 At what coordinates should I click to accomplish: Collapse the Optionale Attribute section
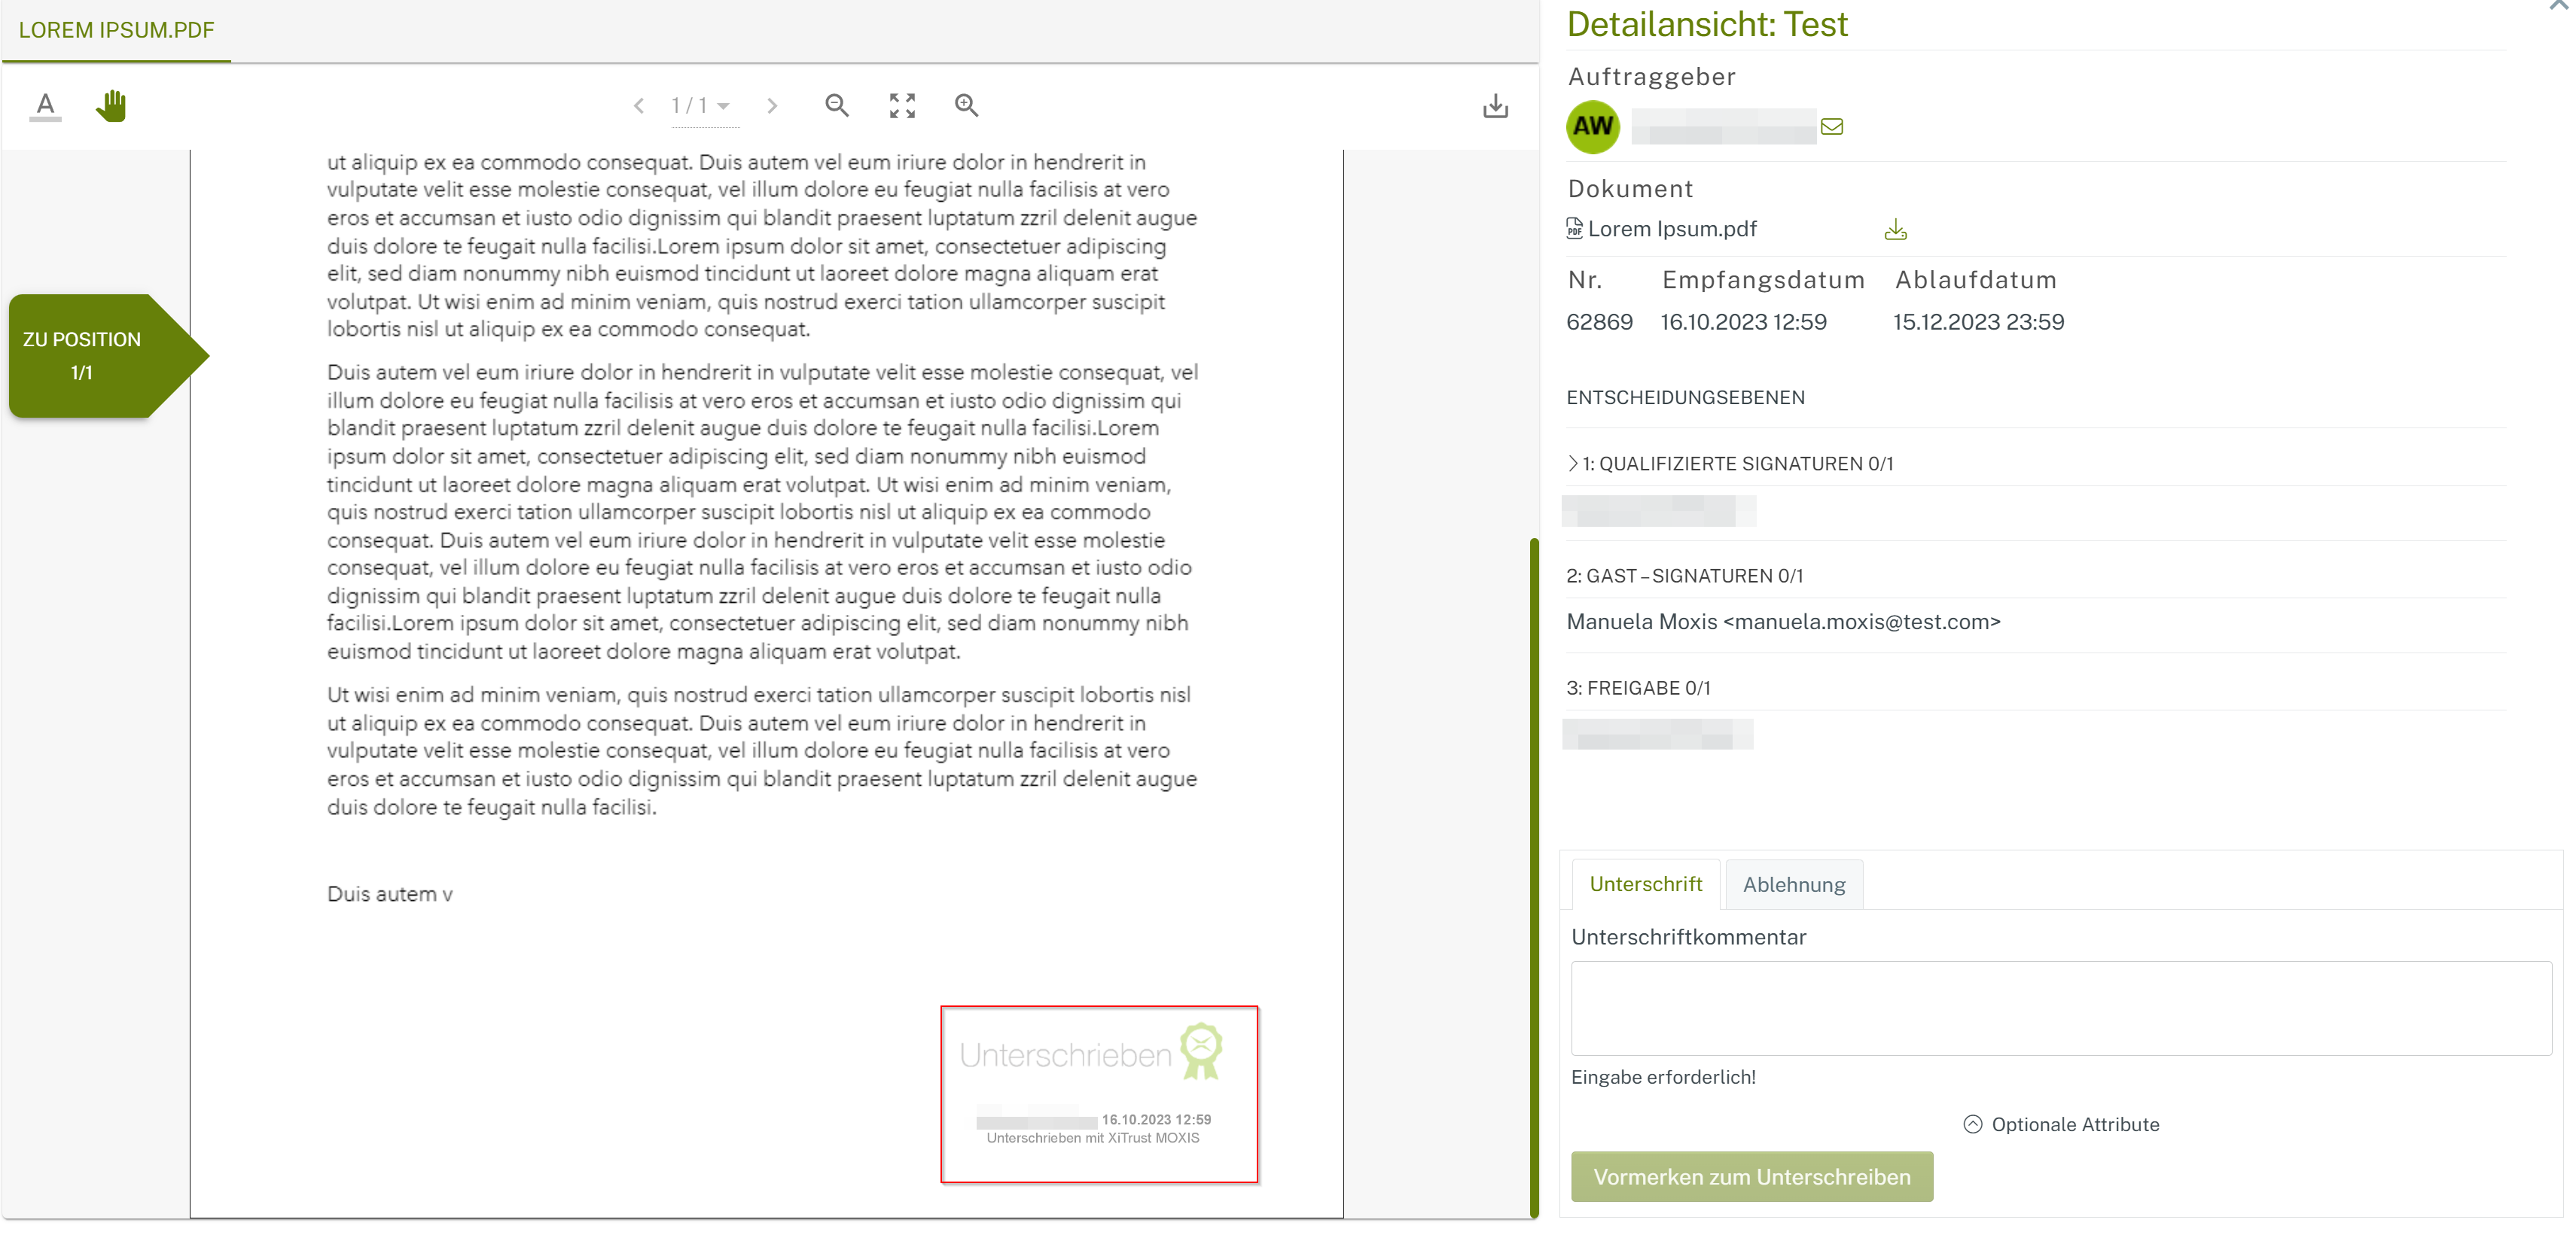point(1973,1123)
